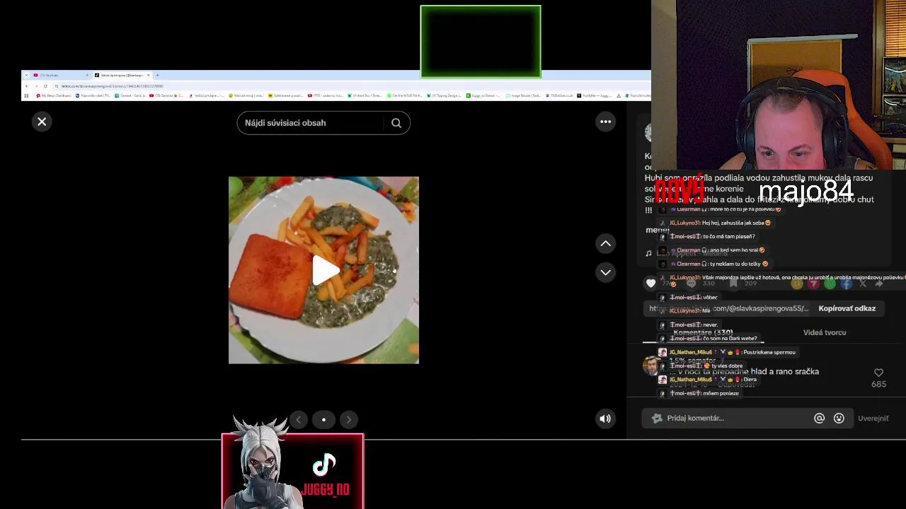Like the video with the heart icon

tap(650, 283)
